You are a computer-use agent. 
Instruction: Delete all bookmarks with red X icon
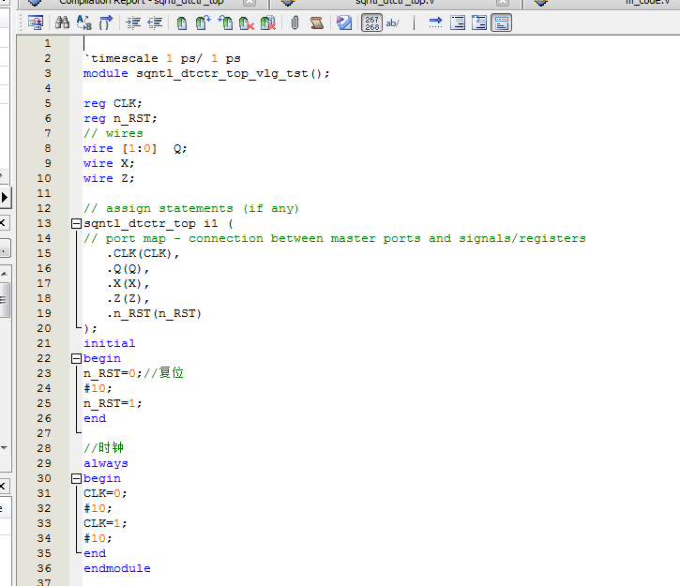coord(268,23)
